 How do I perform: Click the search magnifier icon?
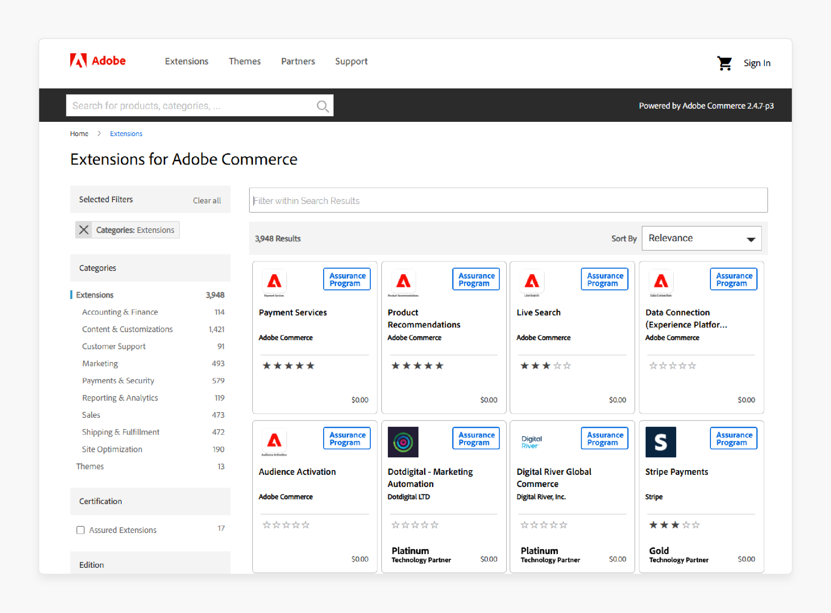pos(322,106)
